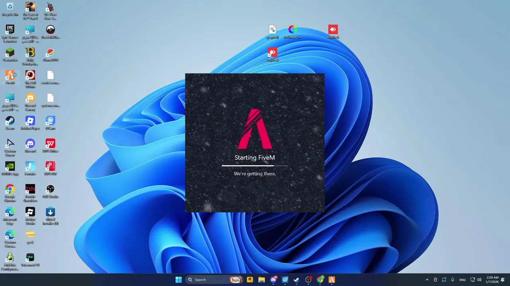Launch The Last of Us Part I shortcut
The image size is (510, 286).
coord(30,11)
